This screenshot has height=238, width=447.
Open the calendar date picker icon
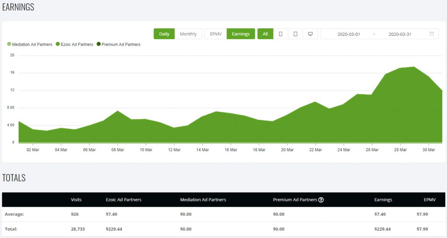pyautogui.click(x=431, y=34)
